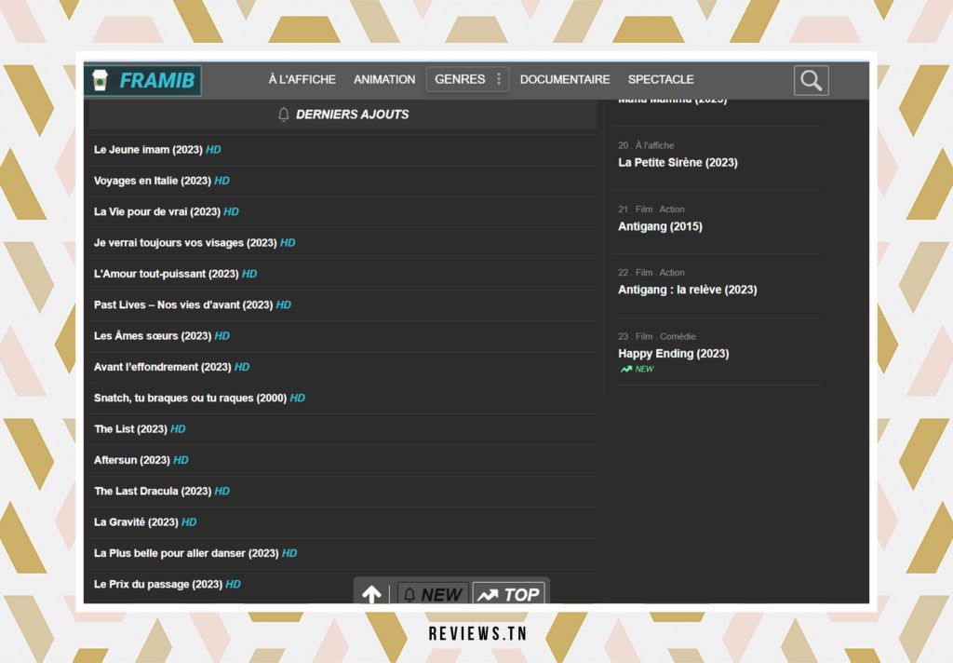Open Aftersun (2023) from latest additions
The image size is (953, 663).
coord(131,460)
